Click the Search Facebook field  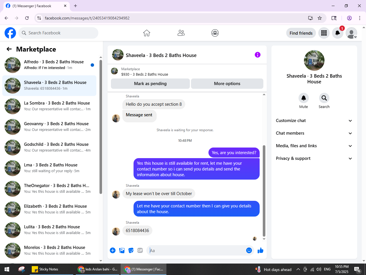(x=58, y=33)
